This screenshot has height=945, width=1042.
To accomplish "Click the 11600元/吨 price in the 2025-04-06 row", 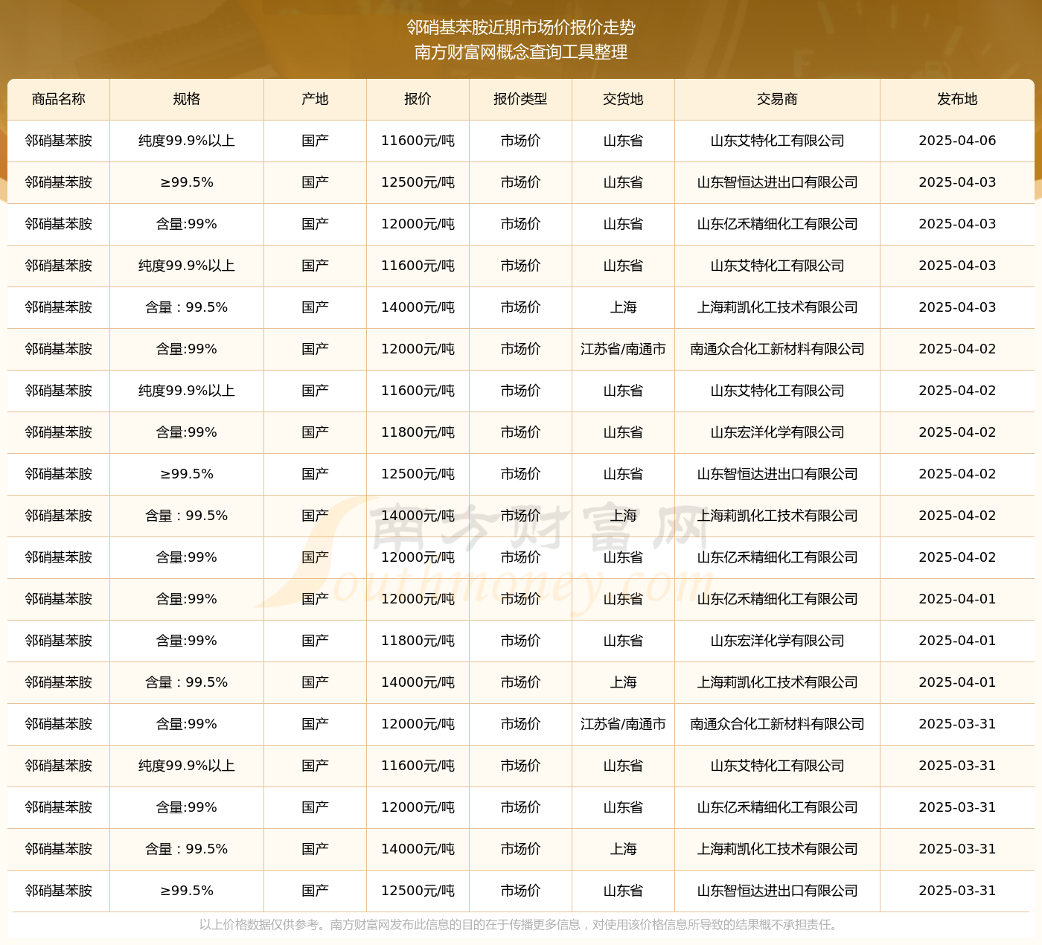I will coord(418,141).
